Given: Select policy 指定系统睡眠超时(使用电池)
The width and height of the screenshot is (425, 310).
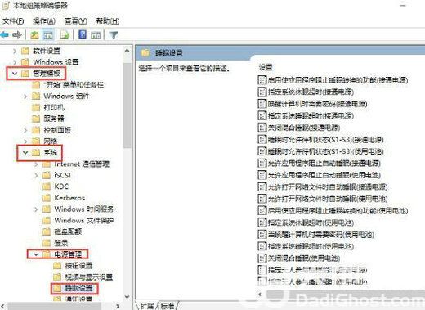Looking at the screenshot, I should (306, 246).
